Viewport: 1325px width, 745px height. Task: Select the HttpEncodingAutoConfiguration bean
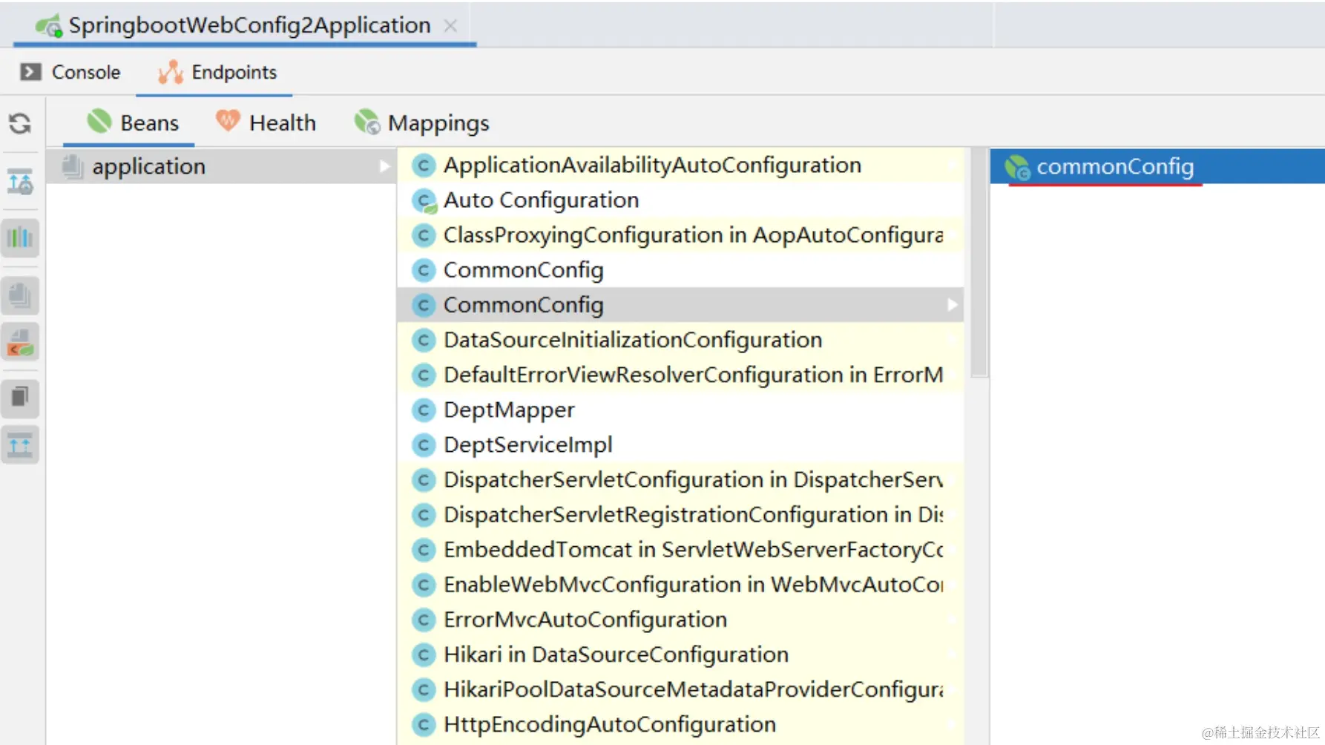[x=680, y=723]
